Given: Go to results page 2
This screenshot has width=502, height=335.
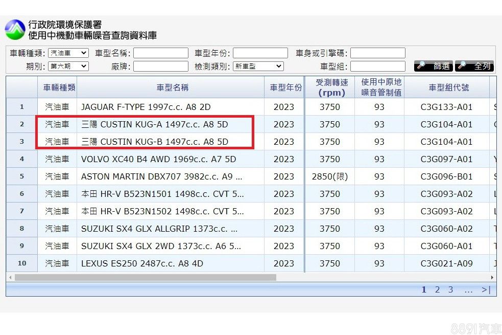Looking at the screenshot, I should coord(437,290).
